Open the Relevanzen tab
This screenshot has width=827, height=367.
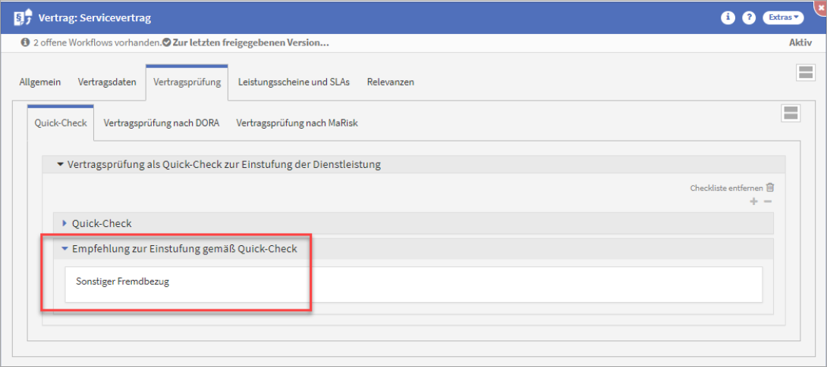tap(390, 82)
